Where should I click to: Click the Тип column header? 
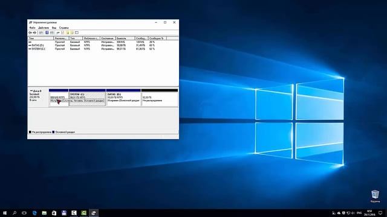coord(76,39)
